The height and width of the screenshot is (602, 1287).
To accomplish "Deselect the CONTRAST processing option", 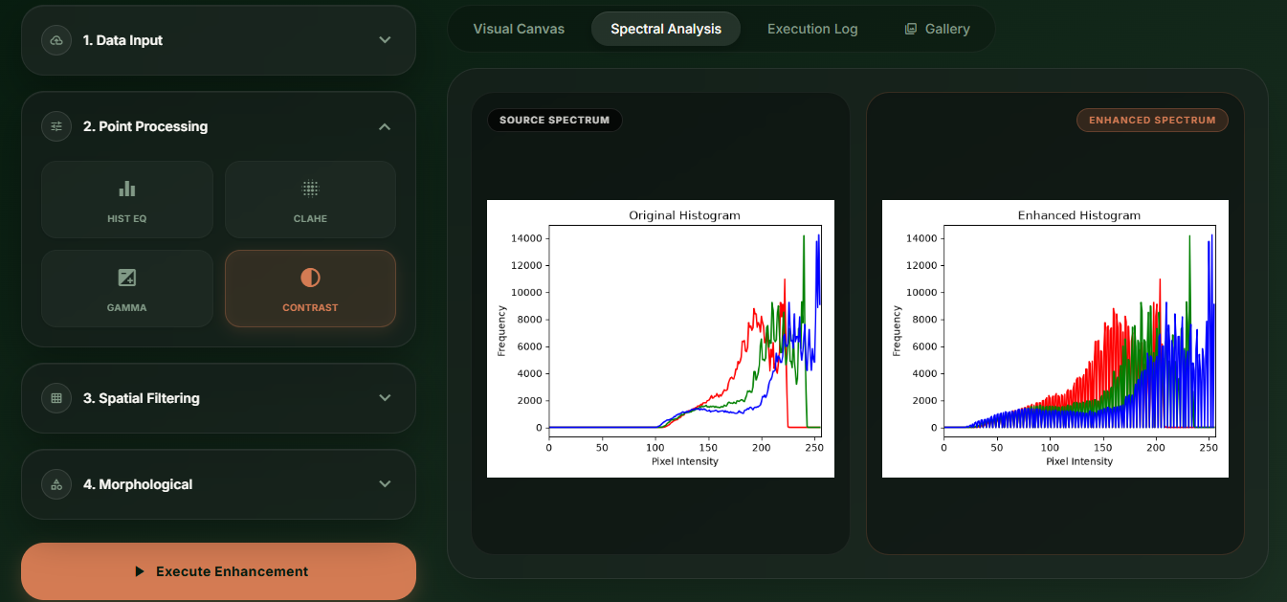I will click(x=310, y=288).
